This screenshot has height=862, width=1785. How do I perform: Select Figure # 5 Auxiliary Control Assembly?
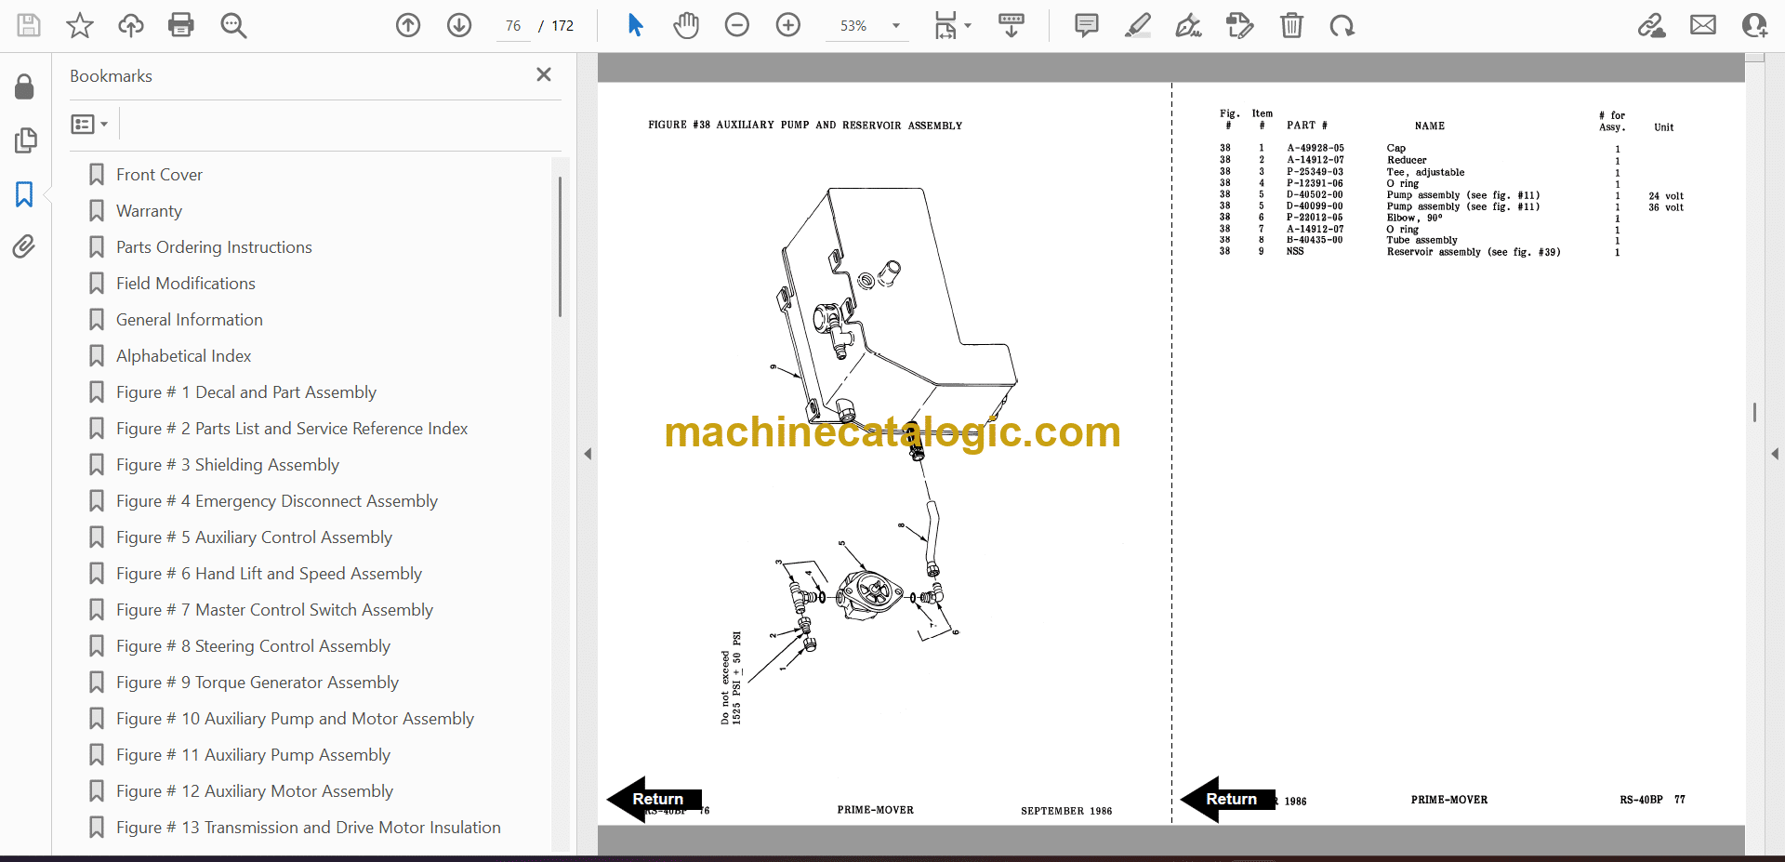(x=254, y=537)
